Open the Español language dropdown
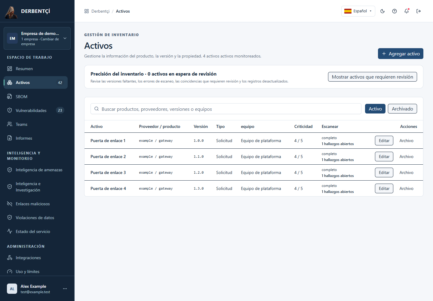 358,11
